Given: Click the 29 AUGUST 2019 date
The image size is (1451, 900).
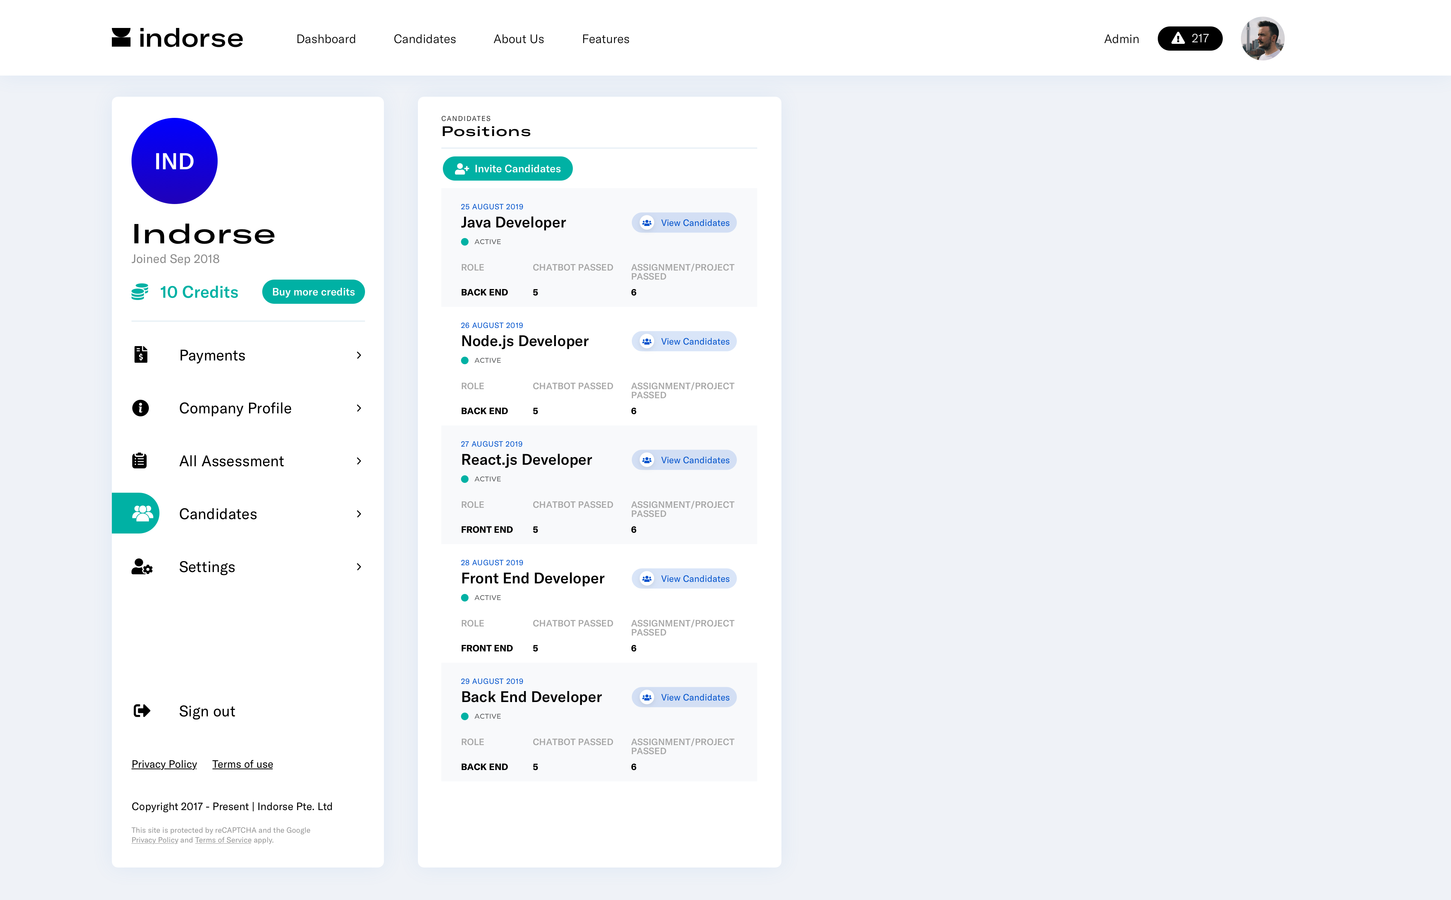Looking at the screenshot, I should coord(492,681).
